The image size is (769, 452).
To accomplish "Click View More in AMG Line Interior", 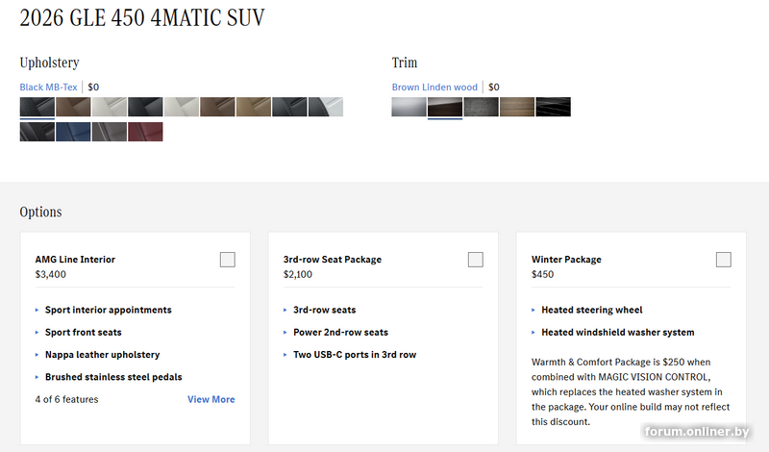I will pos(211,400).
